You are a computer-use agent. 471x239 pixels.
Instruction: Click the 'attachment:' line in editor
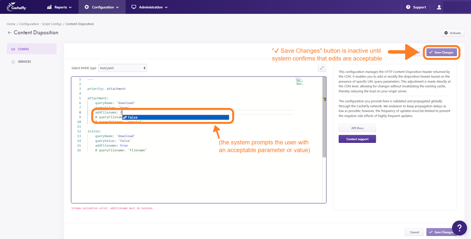(x=98, y=98)
